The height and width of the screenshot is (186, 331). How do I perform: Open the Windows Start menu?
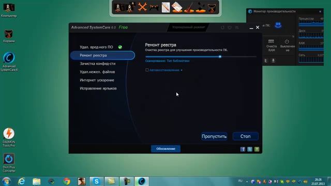click(x=6, y=181)
